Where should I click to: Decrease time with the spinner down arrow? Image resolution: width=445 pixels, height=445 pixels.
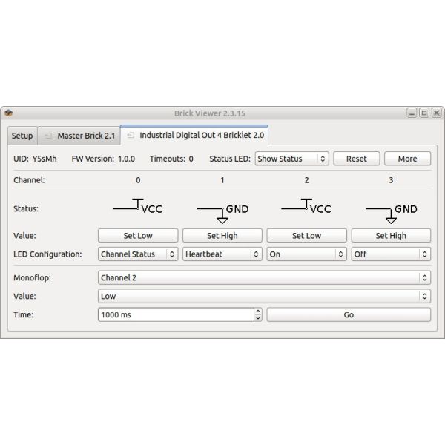(x=258, y=318)
